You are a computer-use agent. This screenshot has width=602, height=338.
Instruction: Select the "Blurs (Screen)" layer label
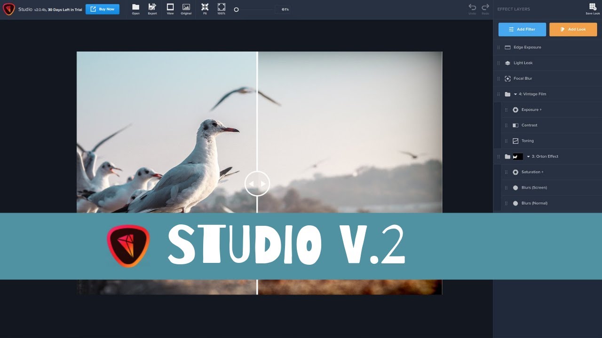(534, 188)
